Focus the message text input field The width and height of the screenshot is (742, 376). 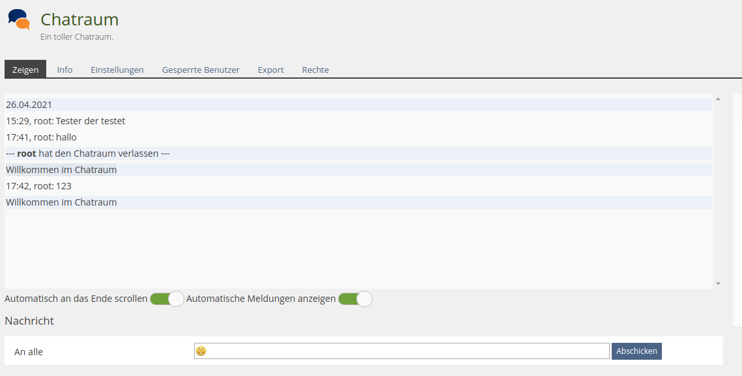tap(407, 351)
